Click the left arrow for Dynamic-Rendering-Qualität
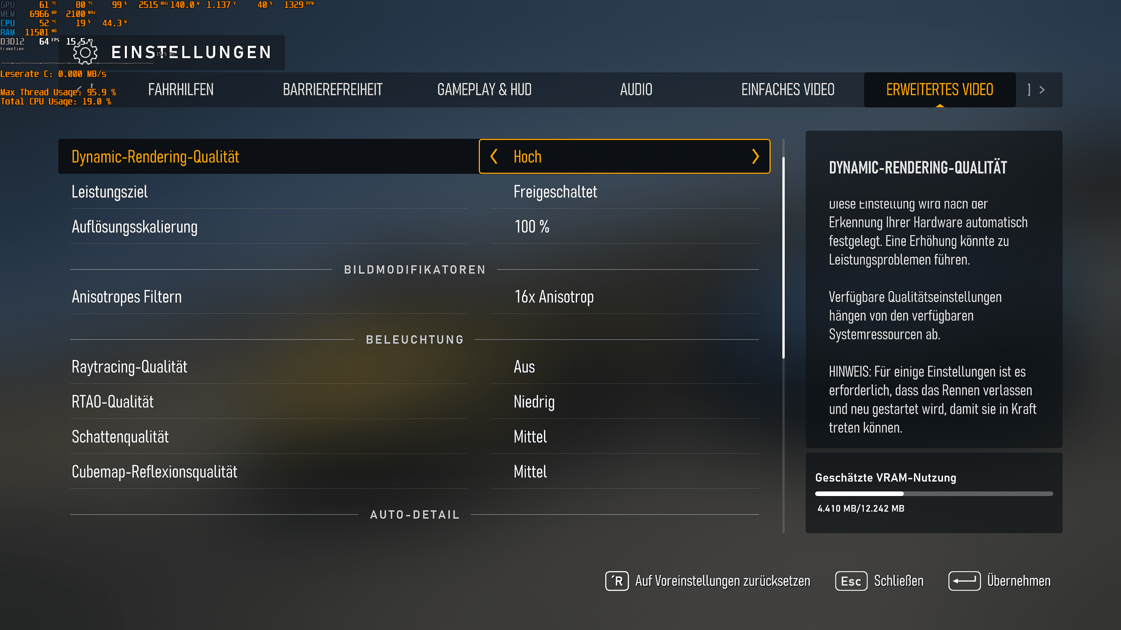 [494, 157]
